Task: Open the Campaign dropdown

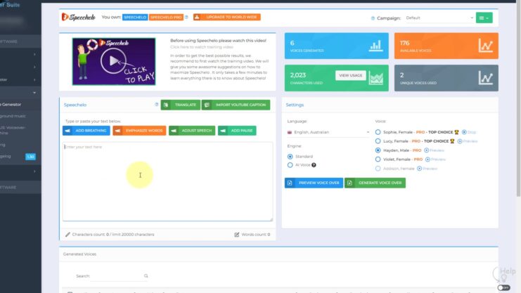Action: pos(439,18)
